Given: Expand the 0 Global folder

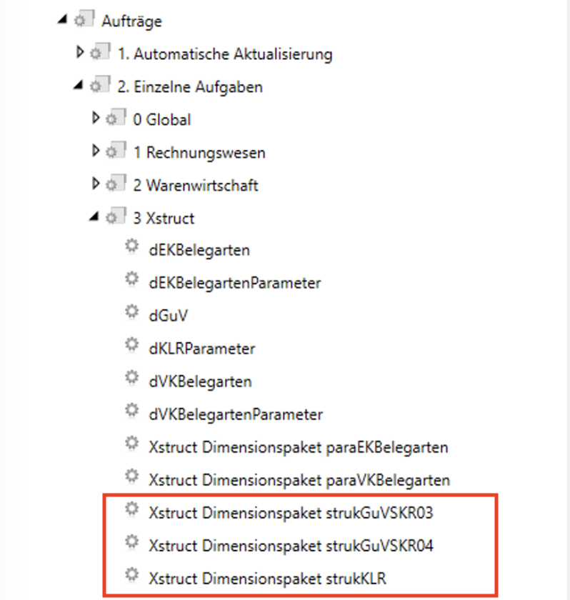Looking at the screenshot, I should point(96,119).
